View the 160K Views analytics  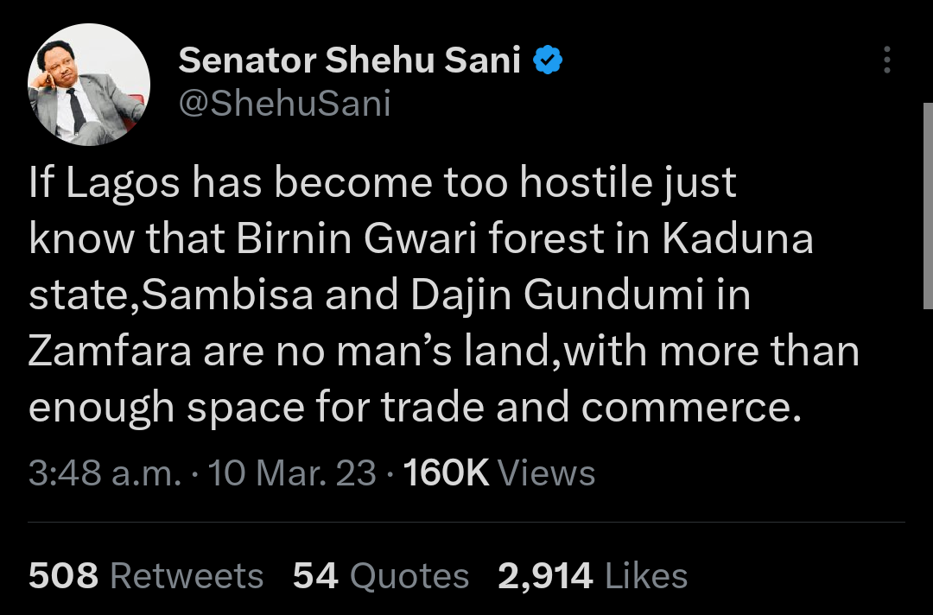499,473
